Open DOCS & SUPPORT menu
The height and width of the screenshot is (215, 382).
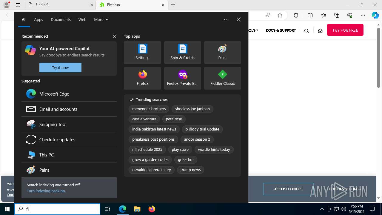tap(281, 30)
